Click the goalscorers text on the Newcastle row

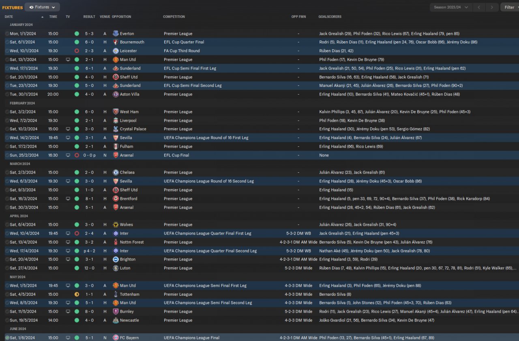pyautogui.click(x=377, y=320)
